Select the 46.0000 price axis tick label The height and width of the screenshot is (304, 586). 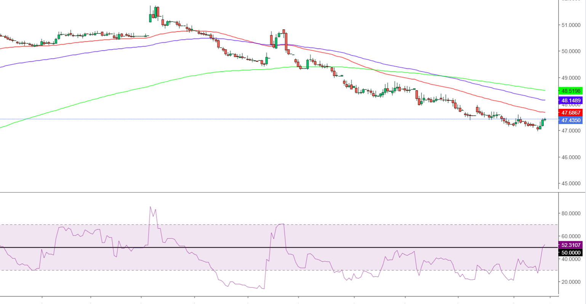tap(571, 157)
